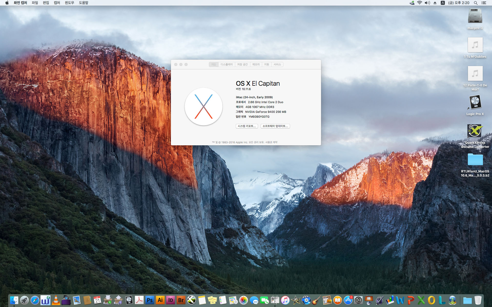
Task: Open the 사용권 계약 link
Action: coord(271,142)
